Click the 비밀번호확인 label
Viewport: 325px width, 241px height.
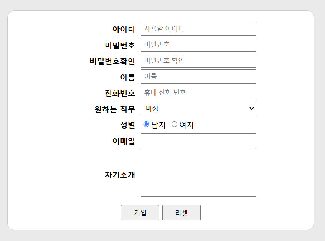pos(112,61)
